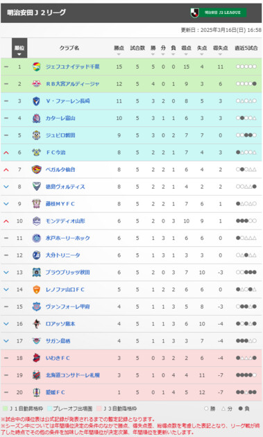The image size is (263, 437).
Task: Click the Renofa Yamaguchi orange crest
Action: click(36, 289)
